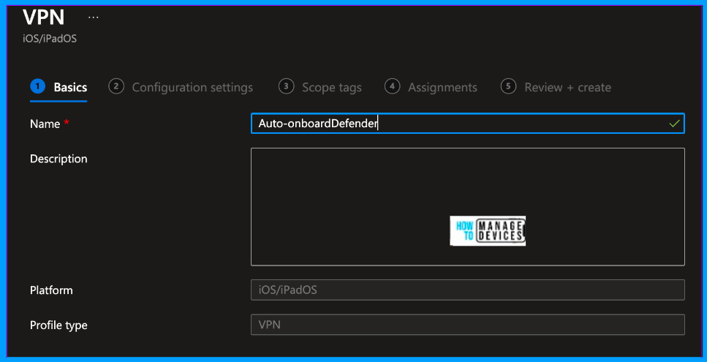Click the Name field containing Auto-onboardDefender
This screenshot has width=707, height=362.
pyautogui.click(x=468, y=124)
